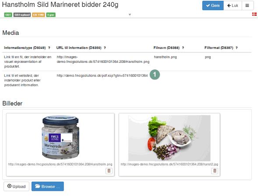Delete the hanst2.jpg plate image
Screen dimensions: 258x196
[215, 171]
